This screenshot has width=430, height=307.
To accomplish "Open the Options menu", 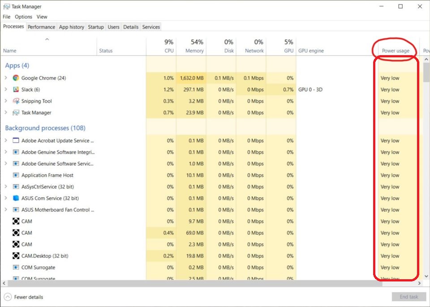I will click(x=23, y=17).
